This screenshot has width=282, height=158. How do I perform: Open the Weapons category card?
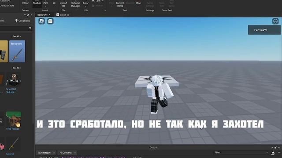coord(17,51)
